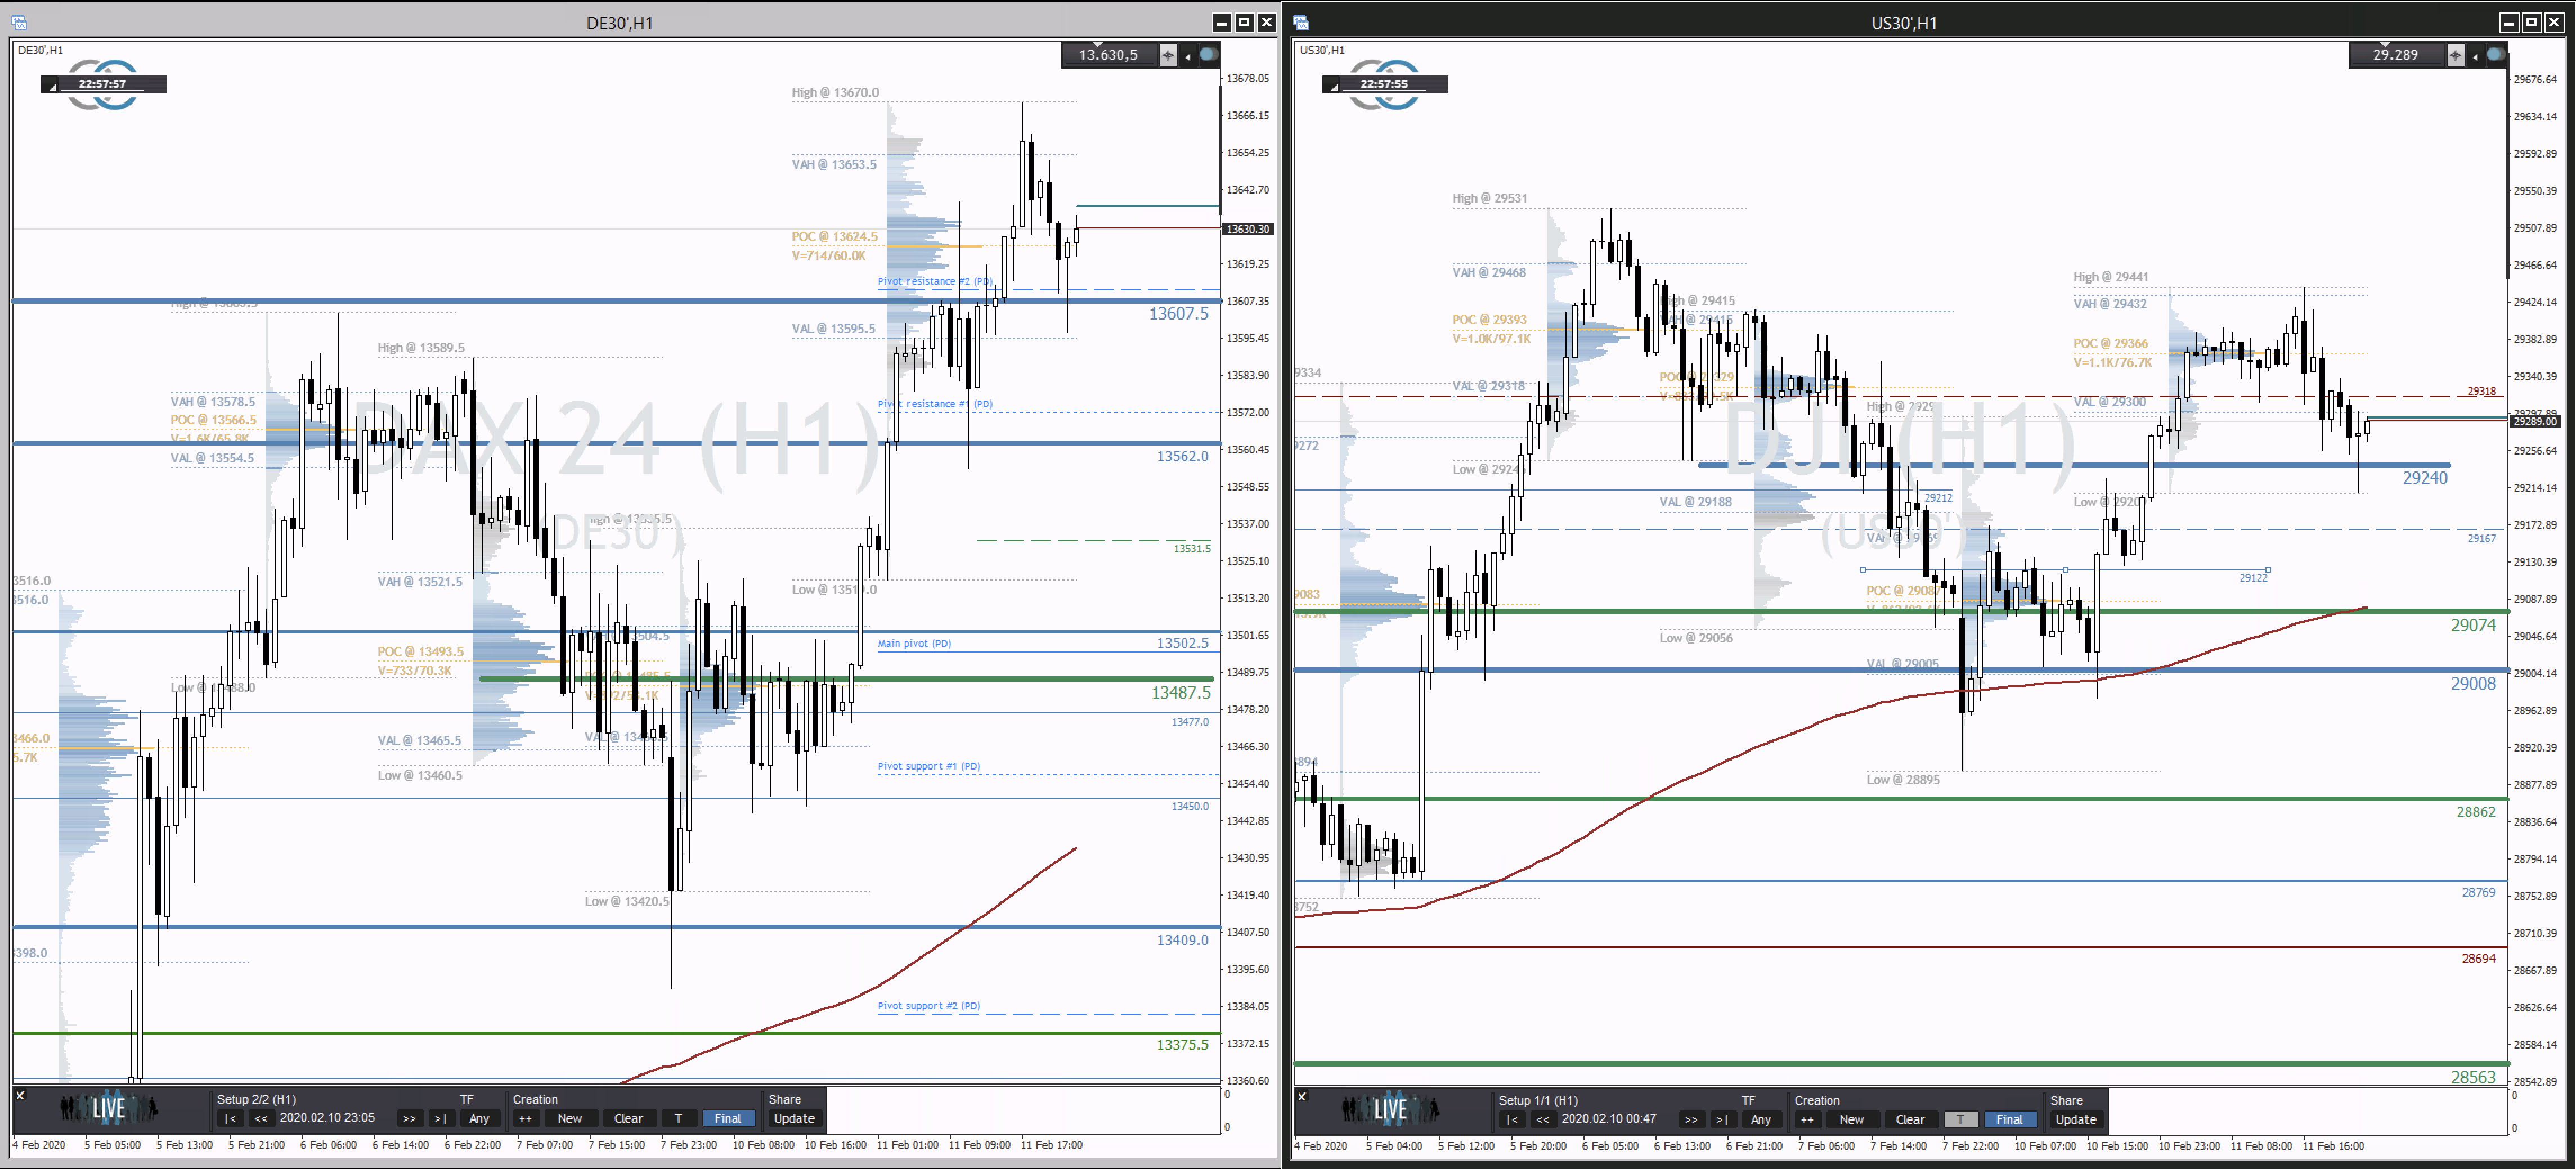Click the Pivot support #2 (PD) label
Viewport: 2576px width, 1169px height.
point(929,1006)
